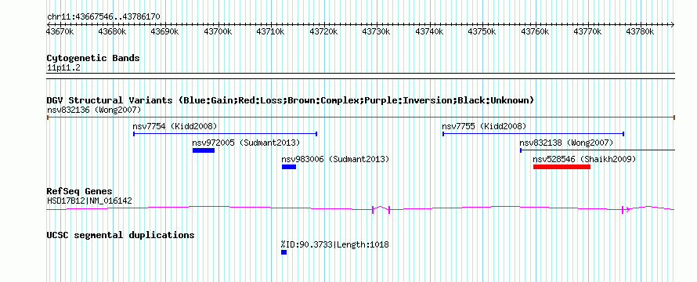Click the 11p11.2 cytogenetic band label
Viewport: 697px width, 282px height.
pyautogui.click(x=63, y=67)
